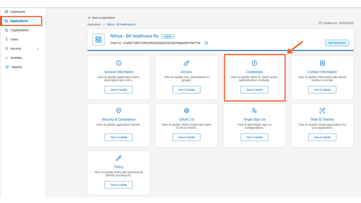Click the Applications grid icon in sidebar

(x=6, y=21)
